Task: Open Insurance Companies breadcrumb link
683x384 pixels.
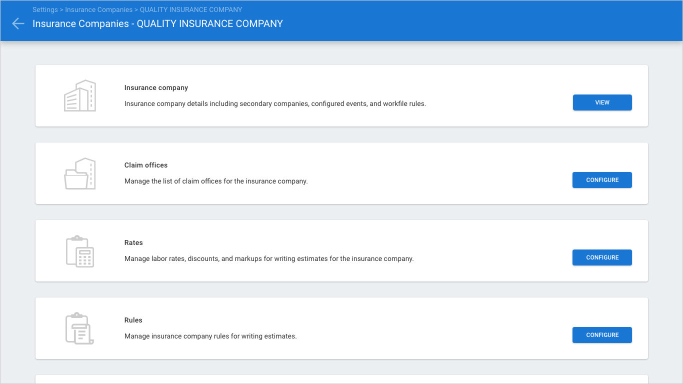Action: click(x=98, y=9)
